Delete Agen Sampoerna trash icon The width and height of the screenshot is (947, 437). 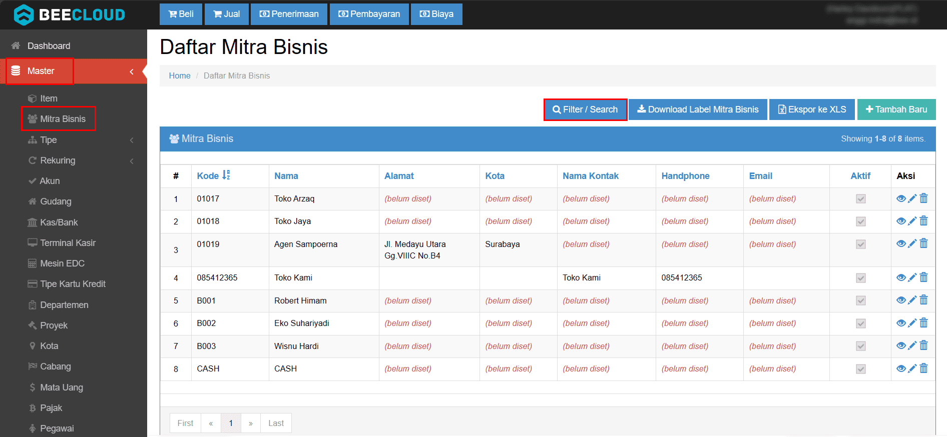coord(924,243)
